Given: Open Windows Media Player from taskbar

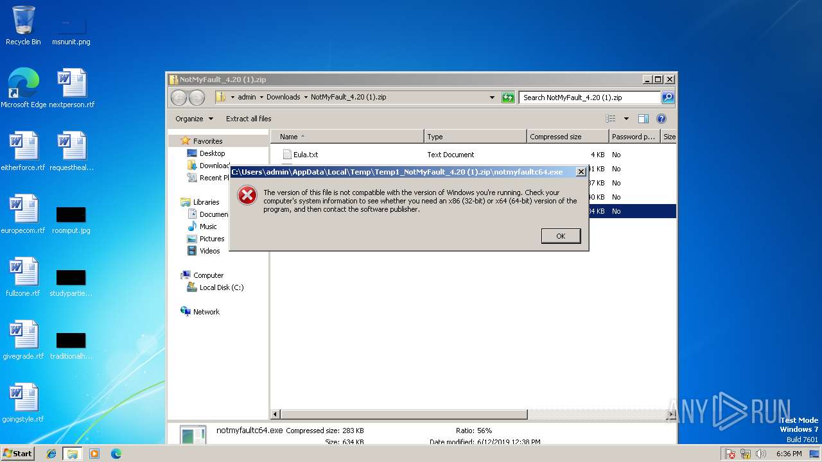Looking at the screenshot, I should coord(94,454).
